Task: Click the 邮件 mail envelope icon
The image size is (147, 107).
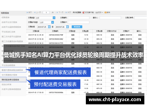Action: pos(106,12)
